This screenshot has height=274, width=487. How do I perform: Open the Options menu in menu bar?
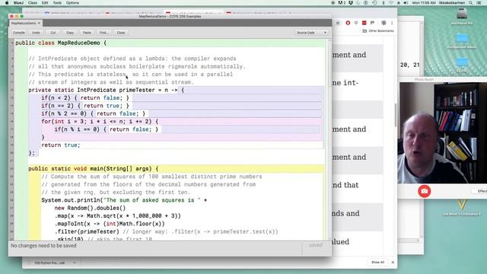(x=72, y=3)
